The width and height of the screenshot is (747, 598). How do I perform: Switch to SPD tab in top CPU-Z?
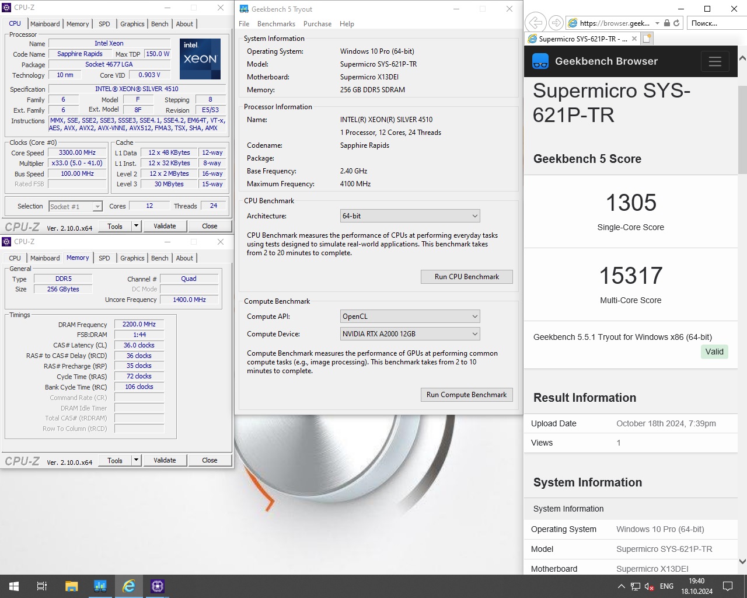pyautogui.click(x=104, y=24)
